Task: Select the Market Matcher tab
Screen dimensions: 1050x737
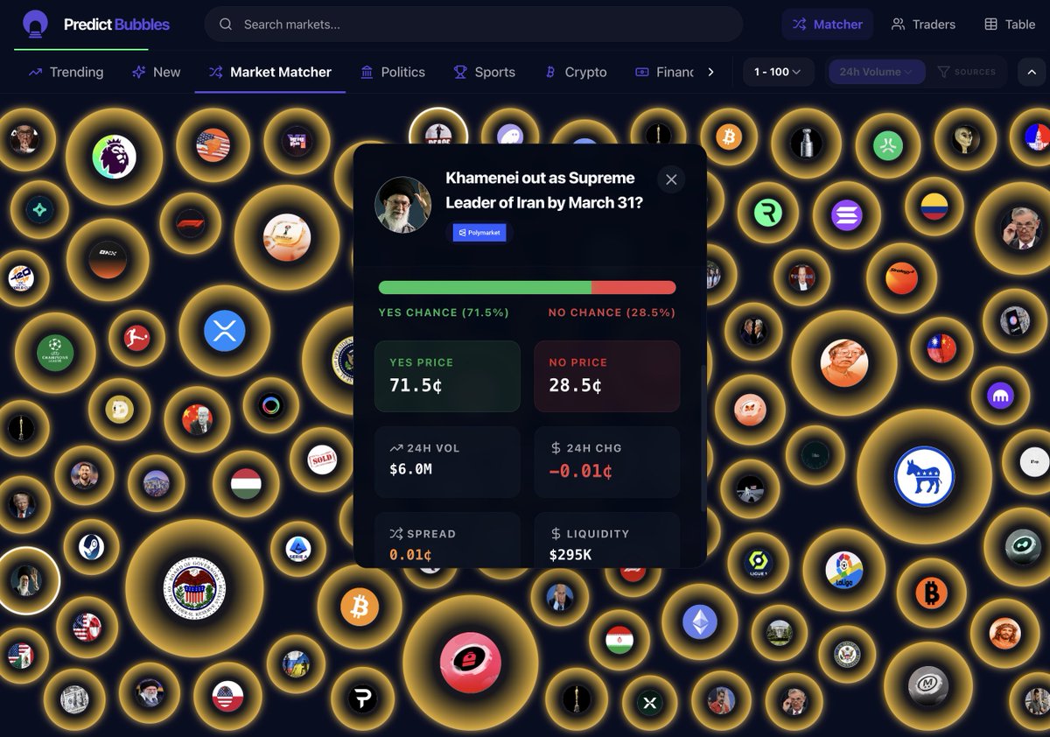Action: [x=269, y=72]
